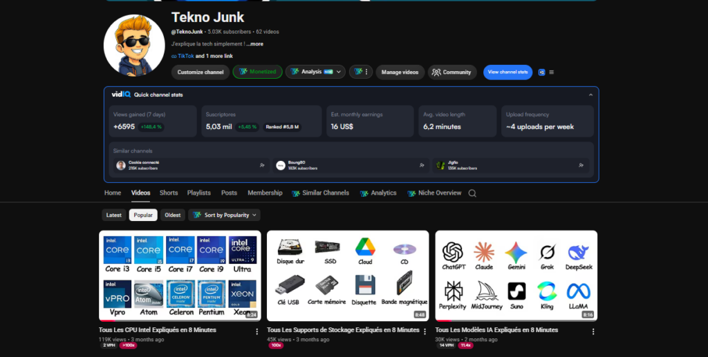Open the Sort by Popularity dropdown

coord(225,215)
